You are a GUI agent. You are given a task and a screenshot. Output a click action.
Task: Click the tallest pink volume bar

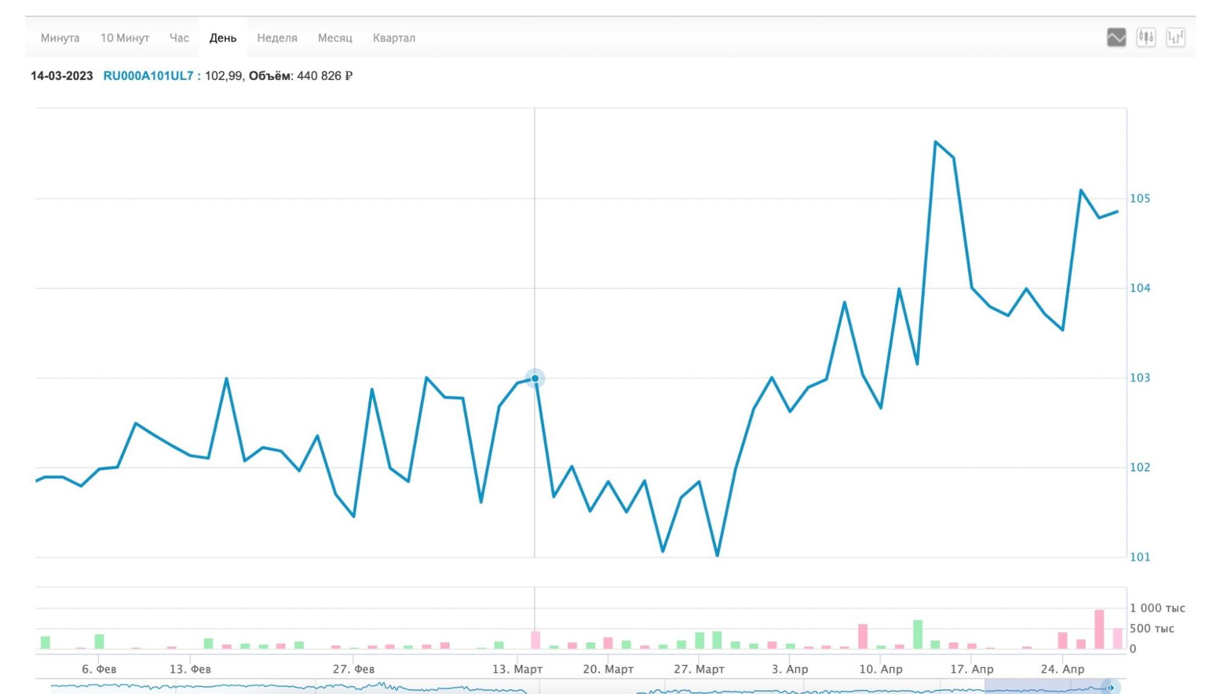pos(1099,629)
